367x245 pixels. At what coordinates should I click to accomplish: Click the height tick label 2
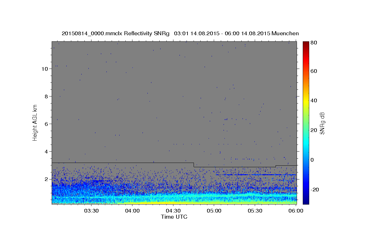pyautogui.click(x=46, y=179)
